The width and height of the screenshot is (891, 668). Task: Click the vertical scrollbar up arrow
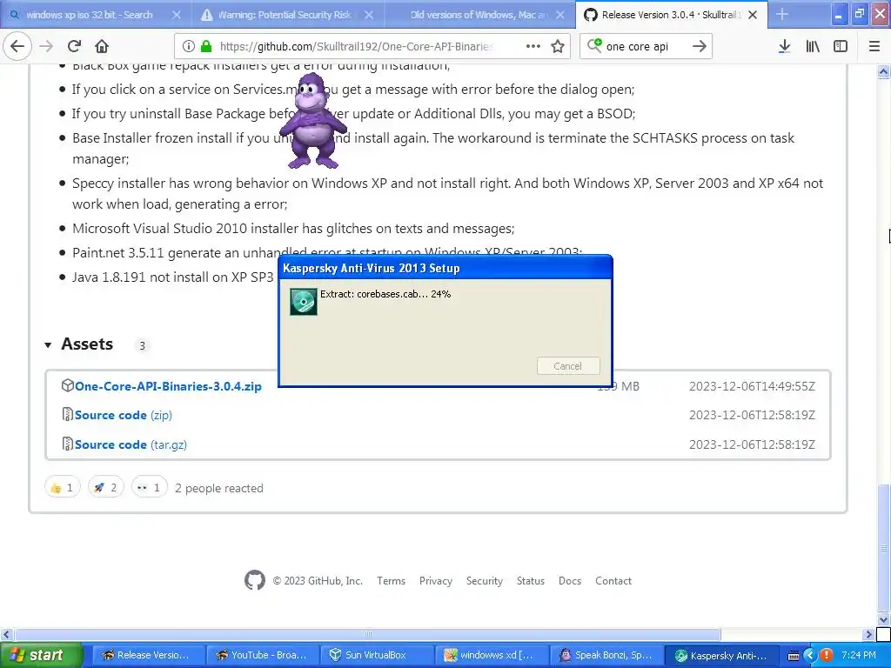[883, 71]
